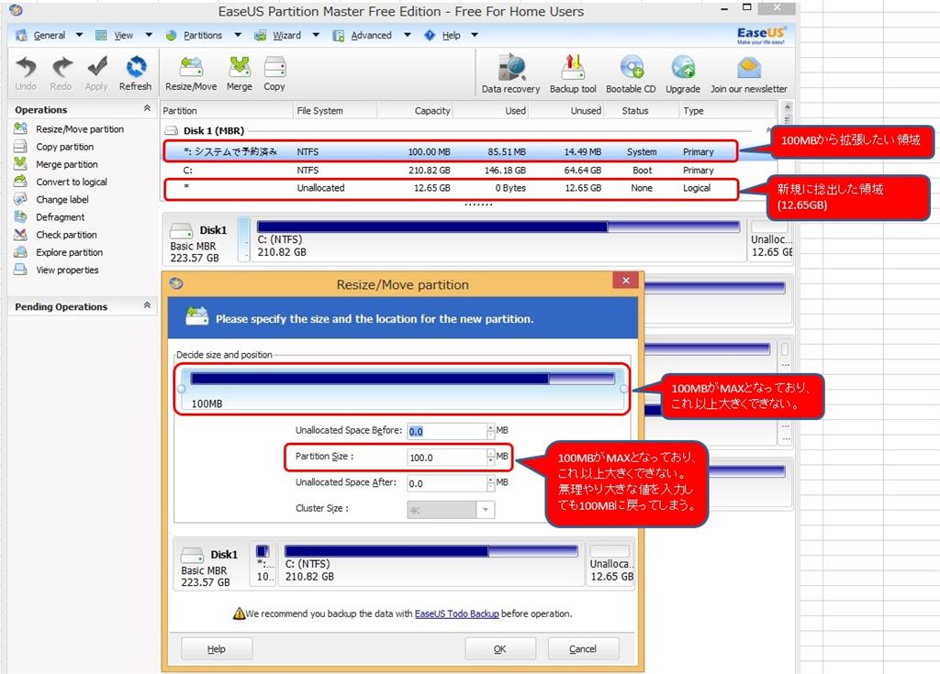This screenshot has height=674, width=940.
Task: Click the 100MB partition bar in dialog
Action: click(x=402, y=390)
